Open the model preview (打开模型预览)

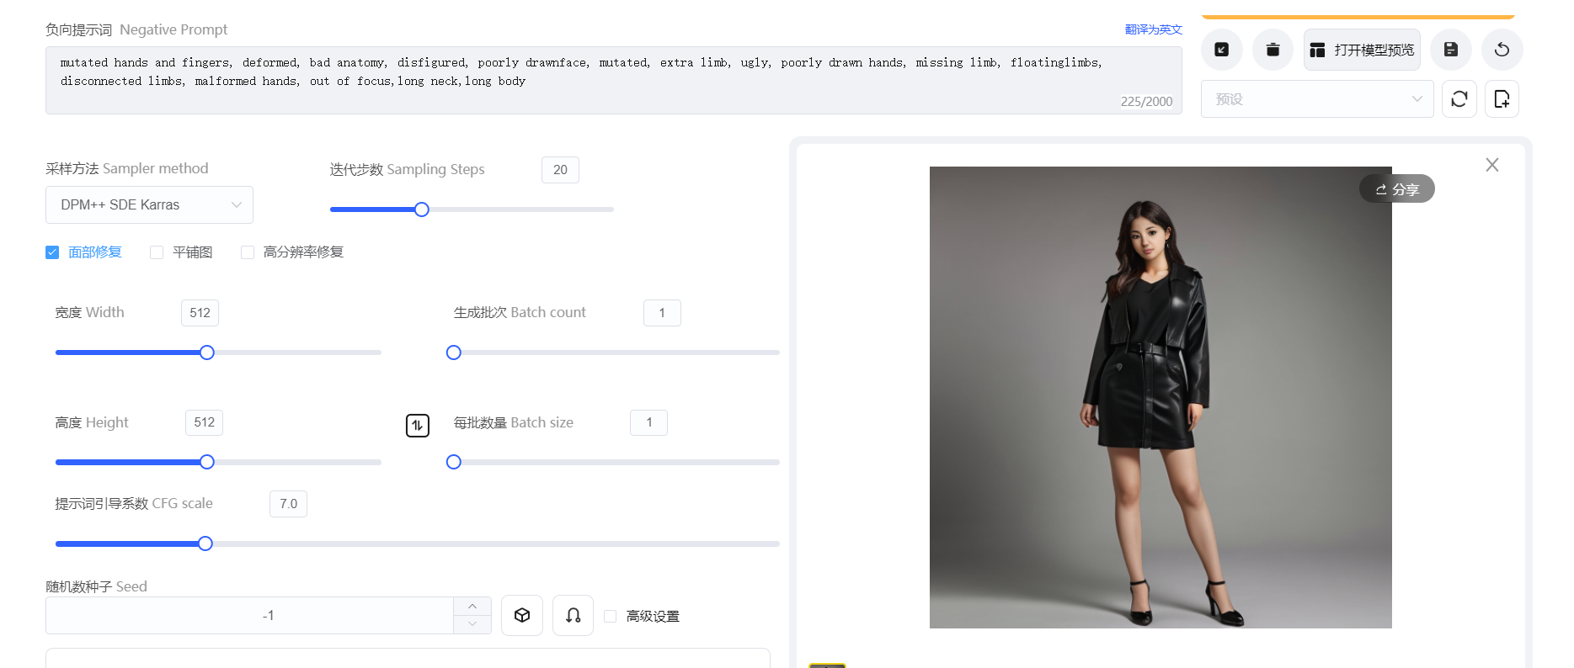tap(1362, 50)
